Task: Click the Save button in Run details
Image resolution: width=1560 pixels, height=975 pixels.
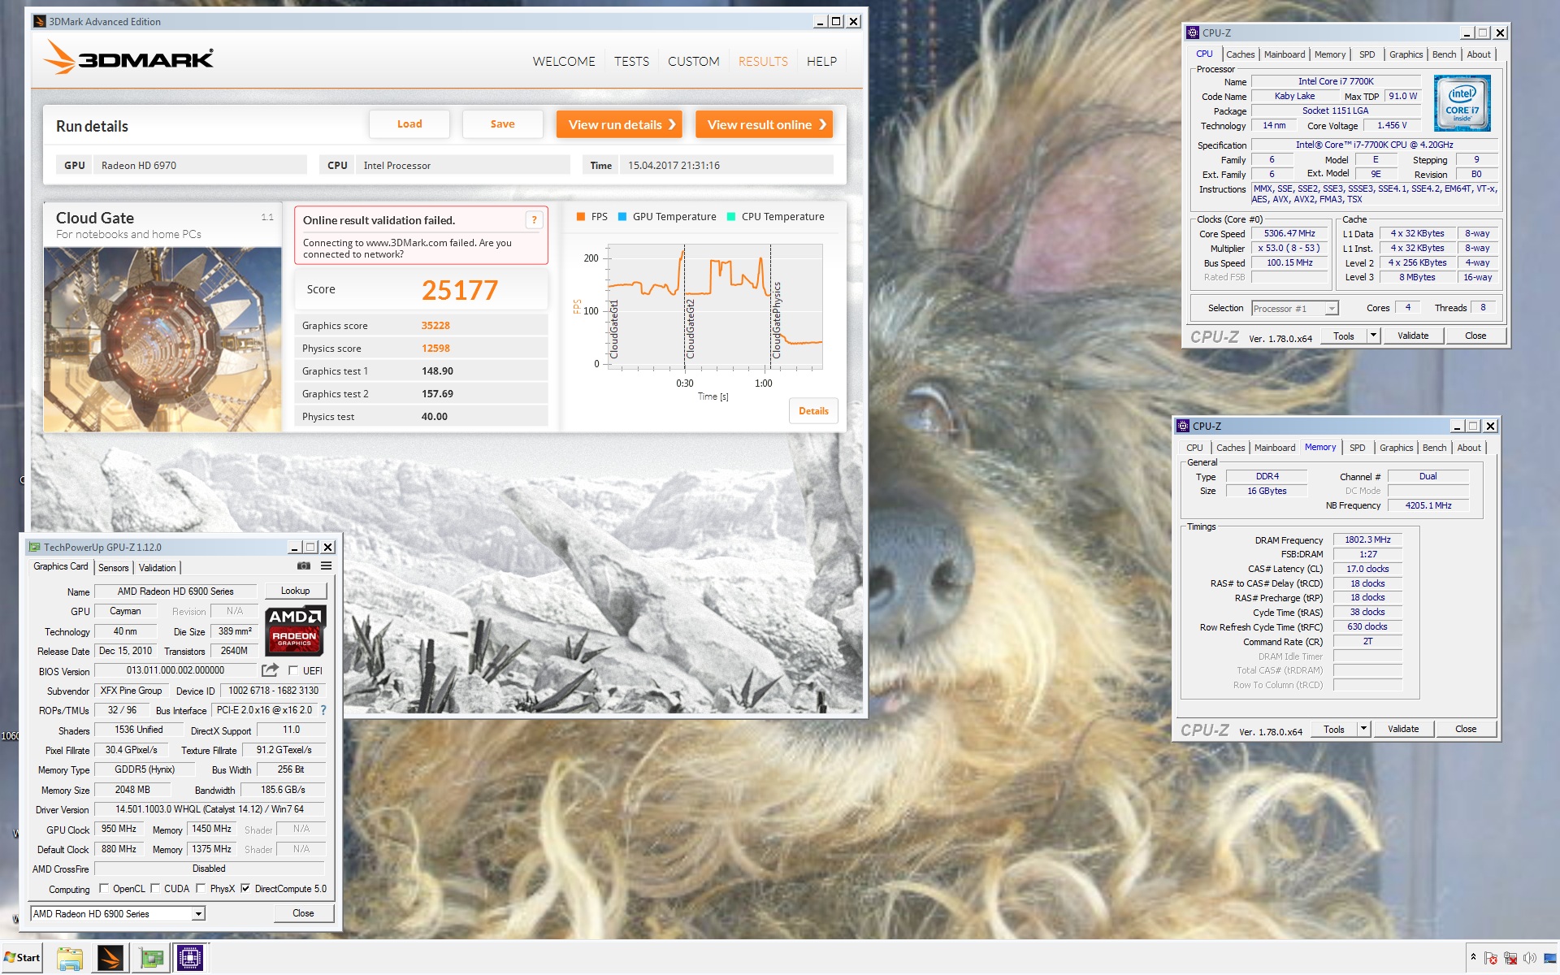Action: click(x=502, y=124)
